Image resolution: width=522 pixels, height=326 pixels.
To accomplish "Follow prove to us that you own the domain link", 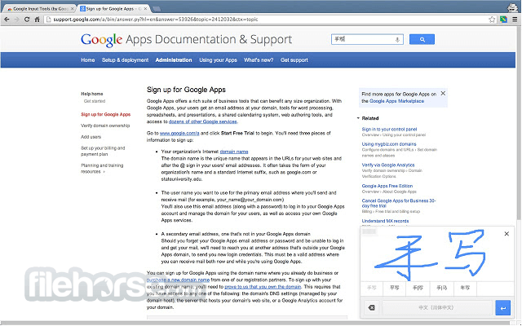I will (263, 287).
